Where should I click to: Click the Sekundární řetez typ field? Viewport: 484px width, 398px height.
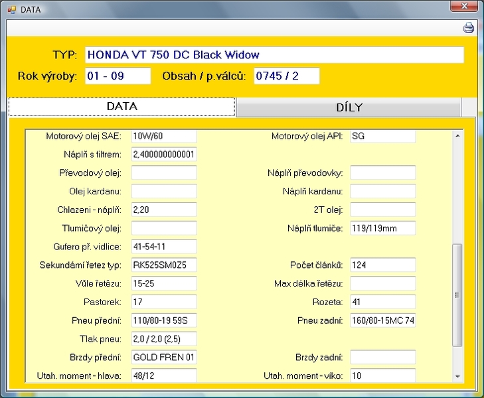[164, 265]
